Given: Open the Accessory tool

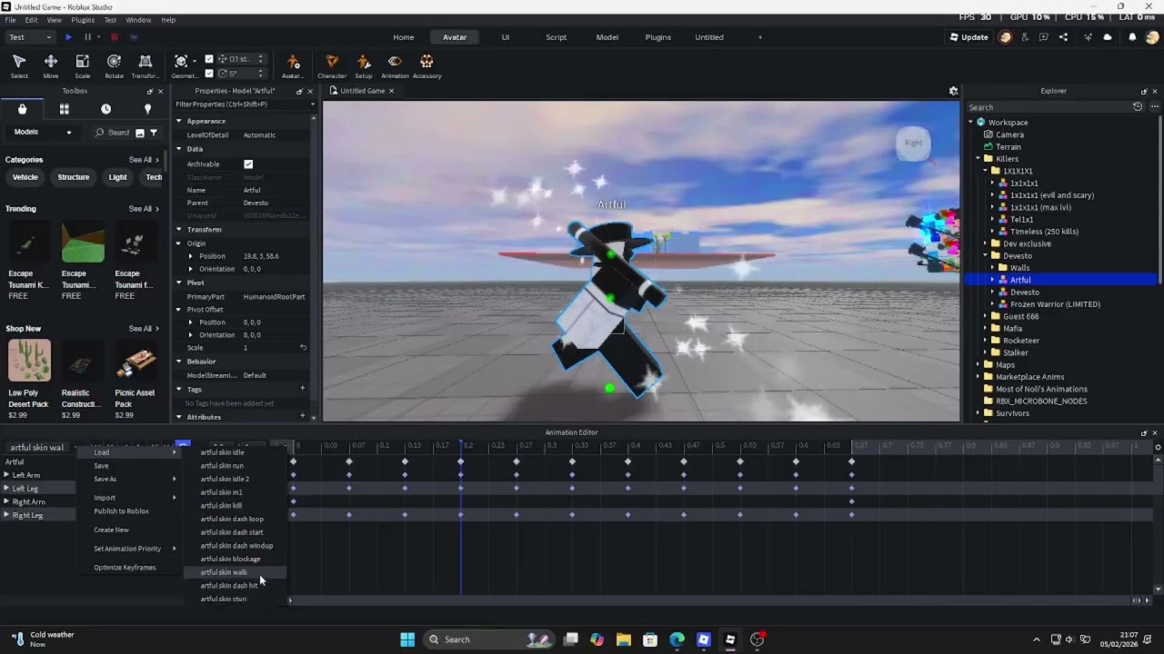Looking at the screenshot, I should coord(426,65).
